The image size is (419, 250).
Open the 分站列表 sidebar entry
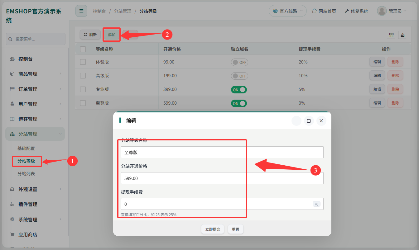click(27, 174)
